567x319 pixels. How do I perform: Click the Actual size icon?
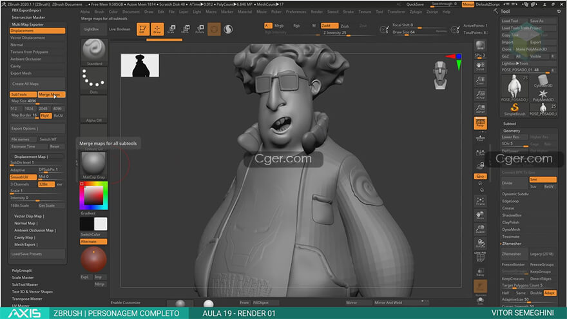coord(480,94)
